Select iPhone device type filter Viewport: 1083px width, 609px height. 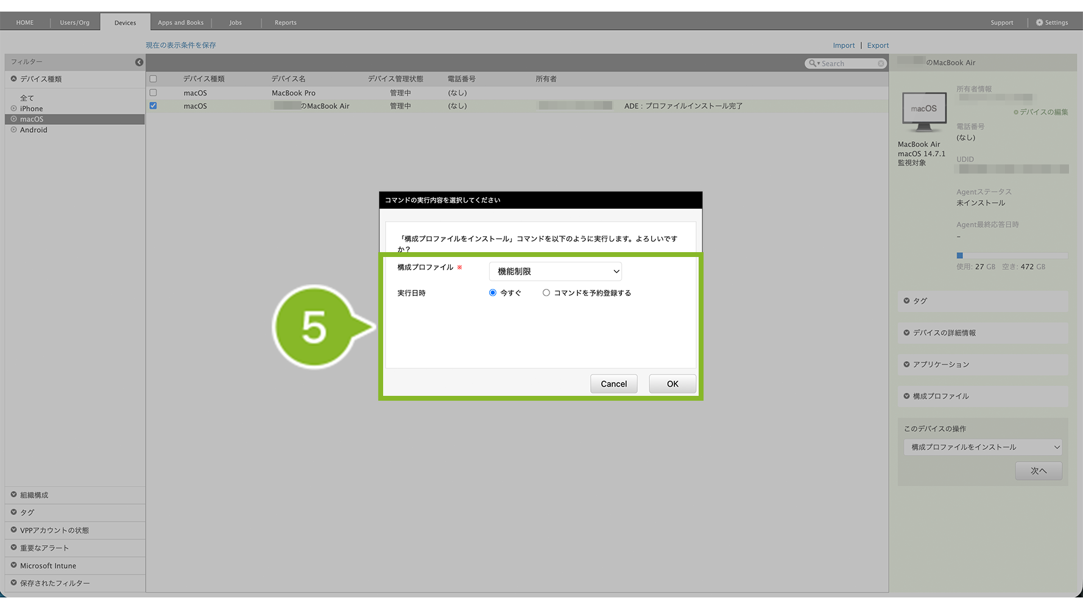[x=31, y=109]
